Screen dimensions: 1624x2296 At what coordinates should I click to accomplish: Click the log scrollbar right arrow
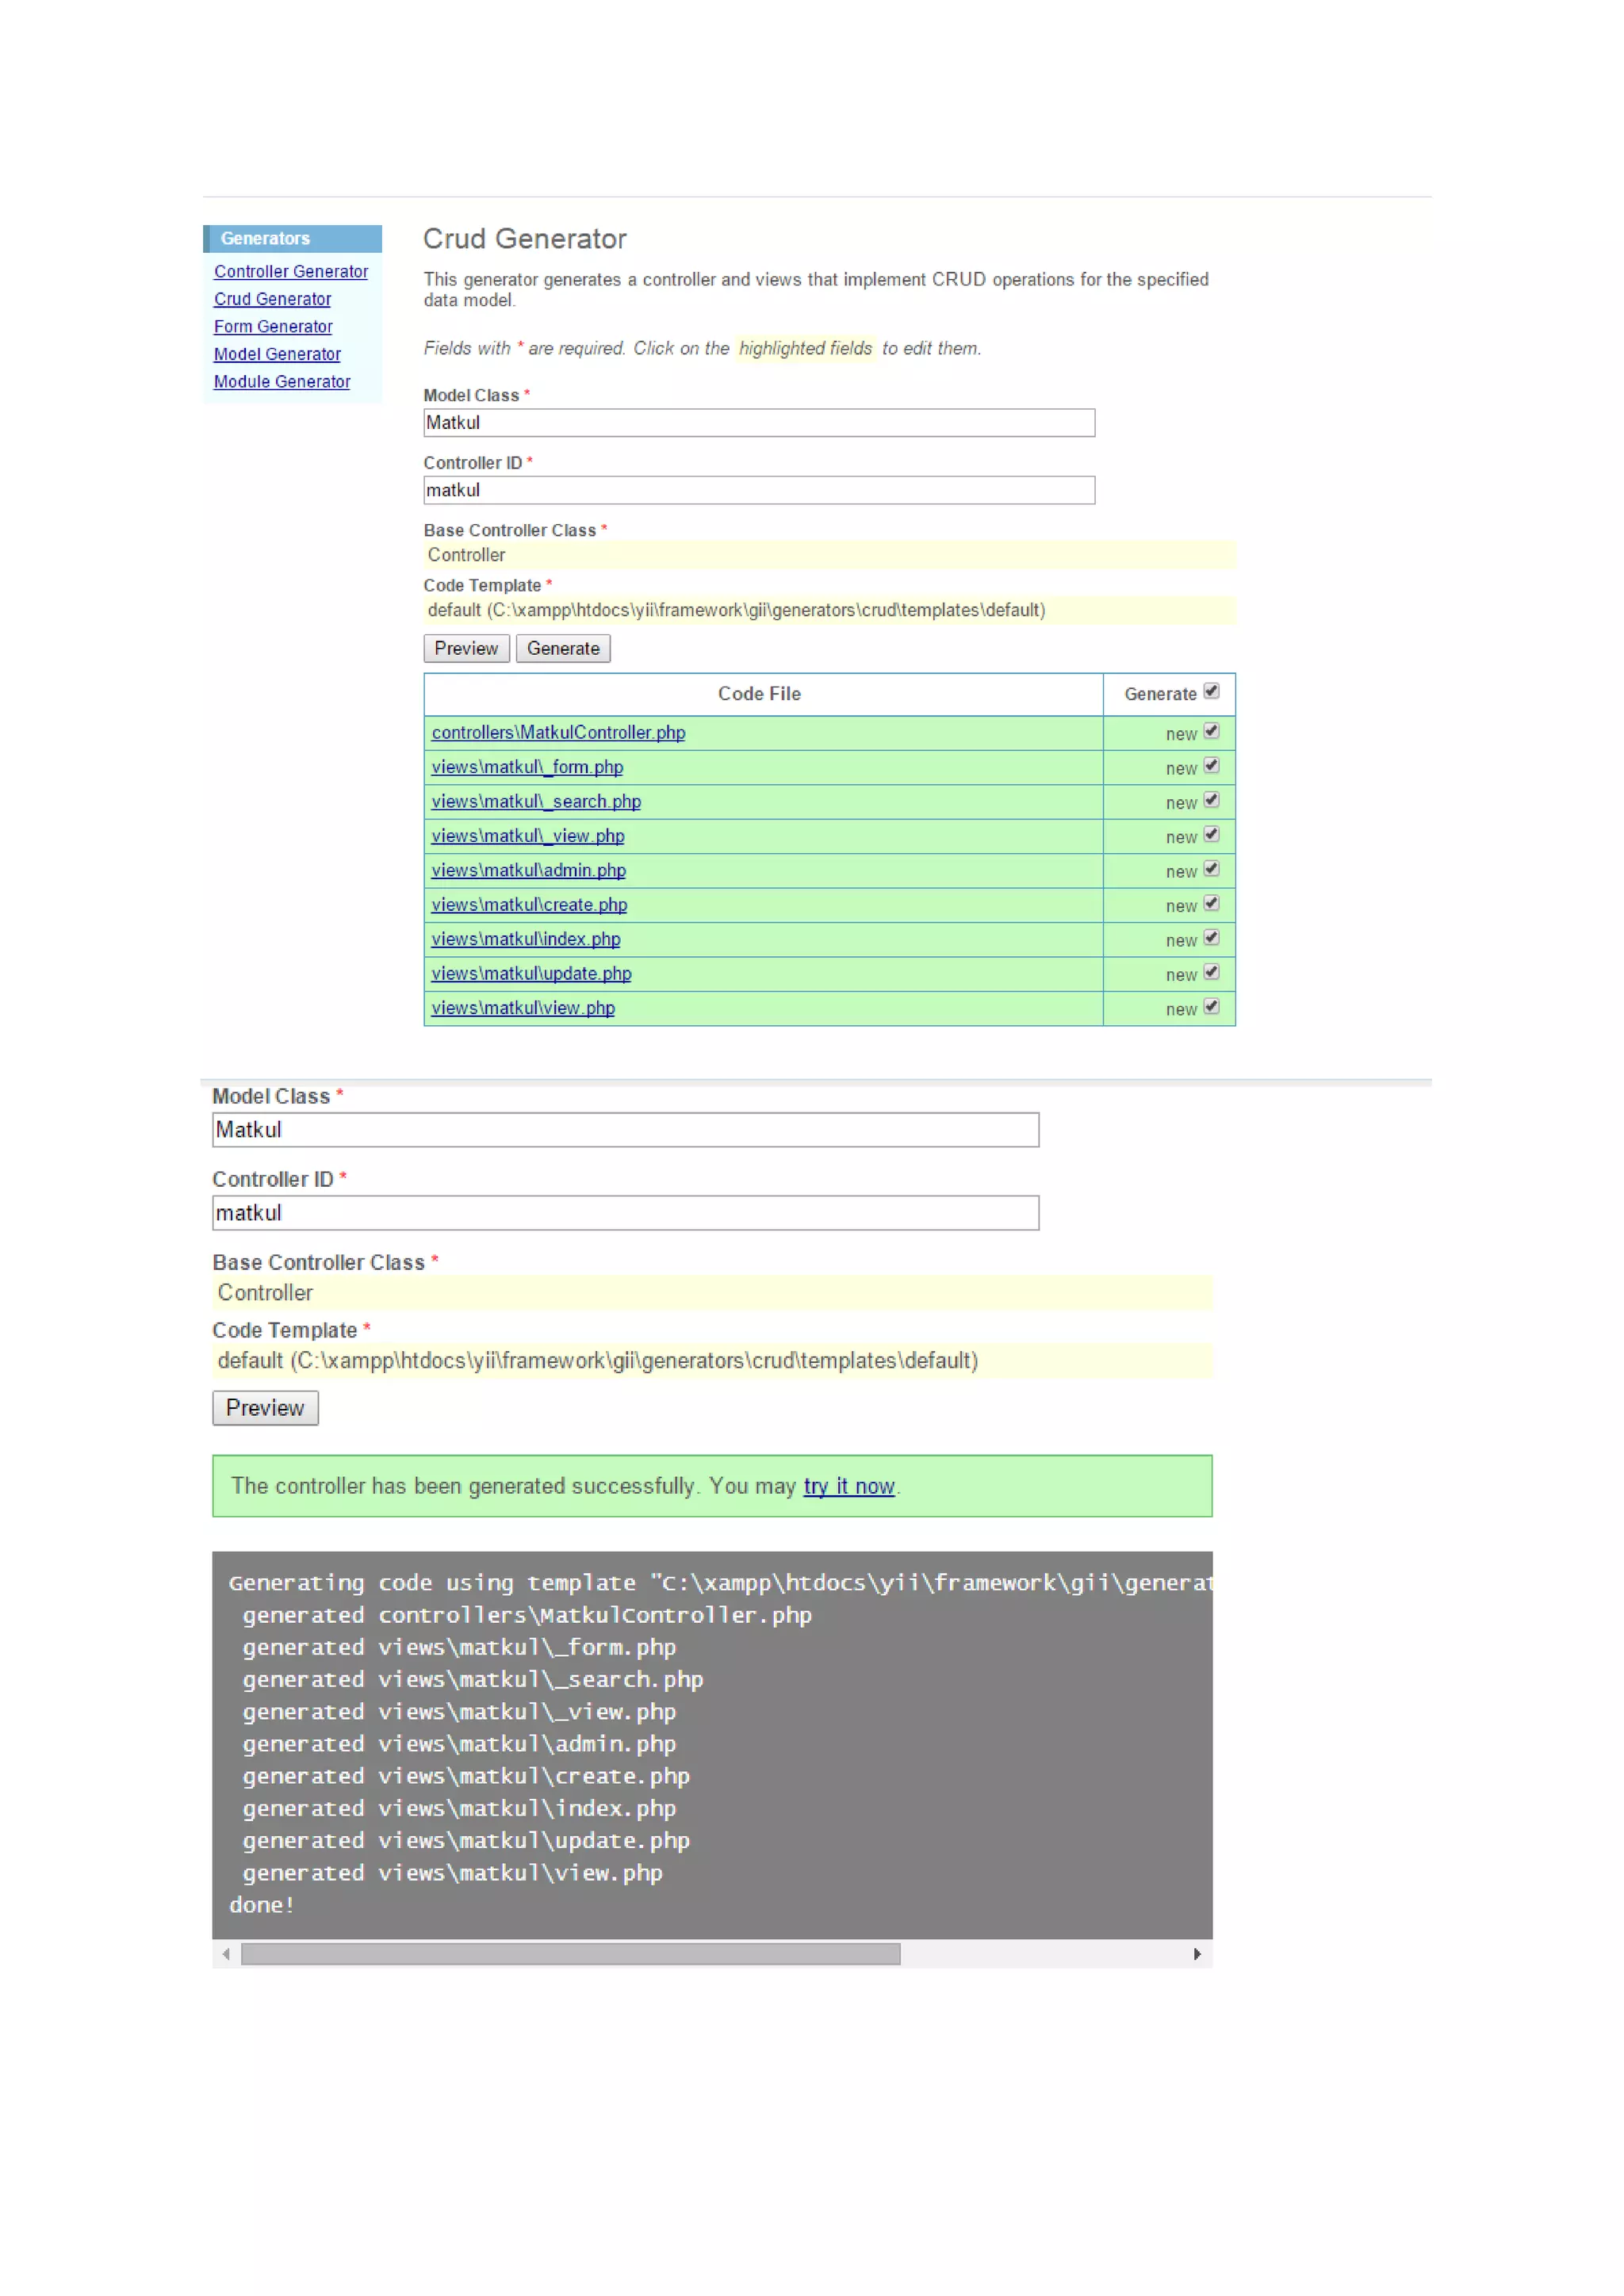pos(1197,1954)
